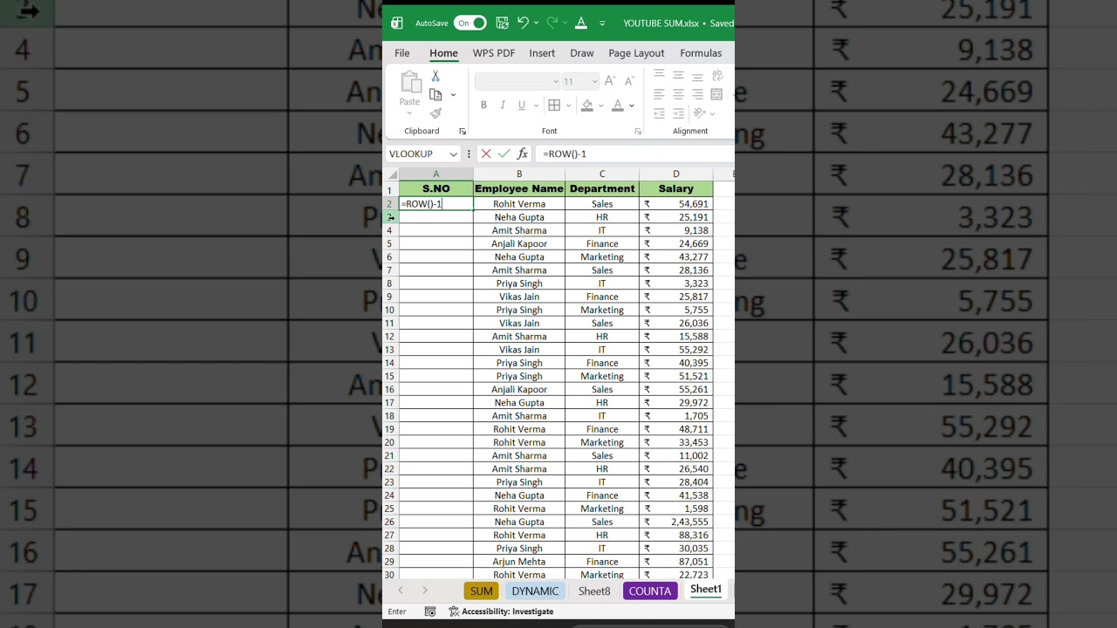Open the WPS PDF tab

click(494, 53)
